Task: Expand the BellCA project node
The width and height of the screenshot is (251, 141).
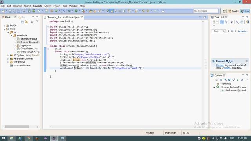Action: (4, 25)
